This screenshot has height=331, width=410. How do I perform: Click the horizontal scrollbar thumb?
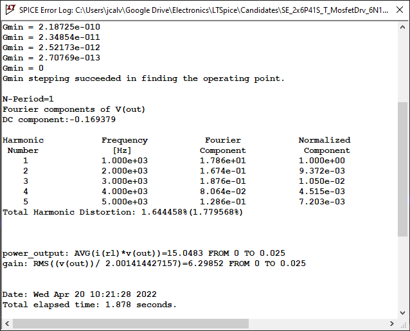click(x=130, y=324)
